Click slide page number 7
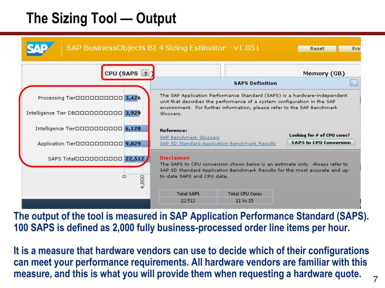The width and height of the screenshot is (385, 288). point(375,279)
